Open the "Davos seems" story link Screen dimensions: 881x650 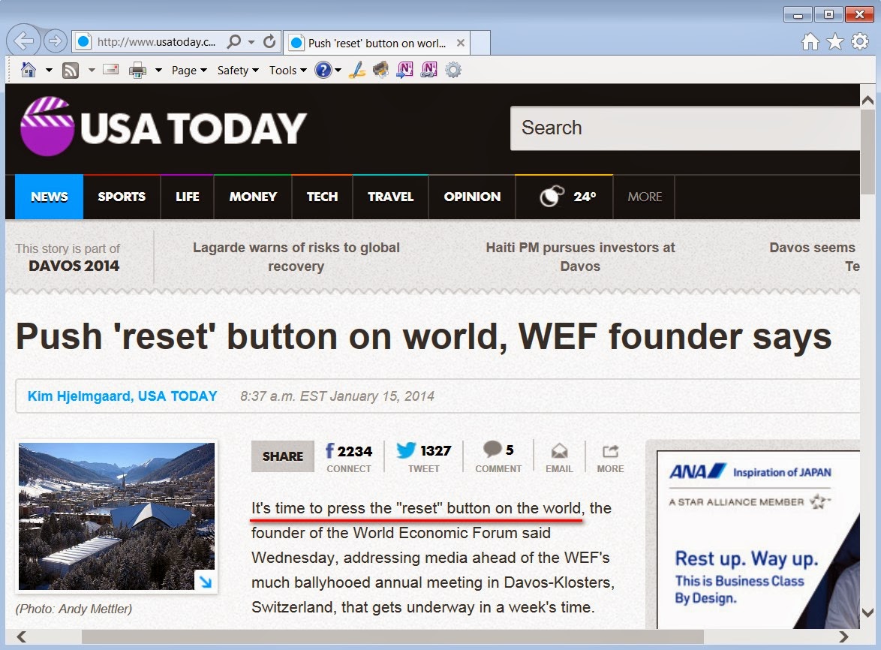click(814, 257)
